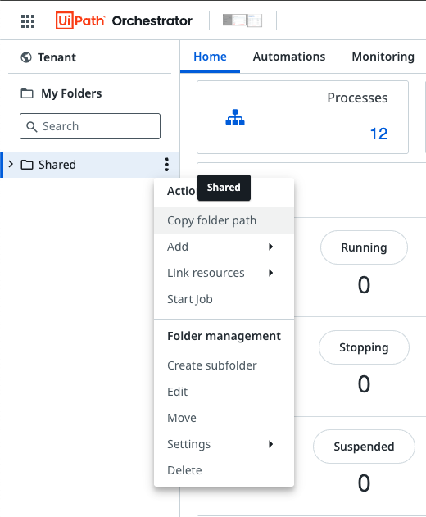Screen dimensions: 426x517
Task: Click the magnifier icon in search box
Action: pos(32,127)
